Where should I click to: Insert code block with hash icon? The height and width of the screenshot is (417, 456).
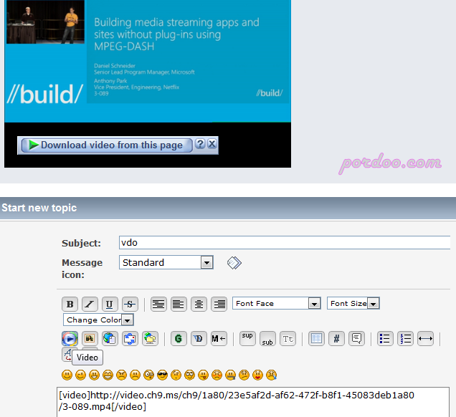(x=336, y=338)
